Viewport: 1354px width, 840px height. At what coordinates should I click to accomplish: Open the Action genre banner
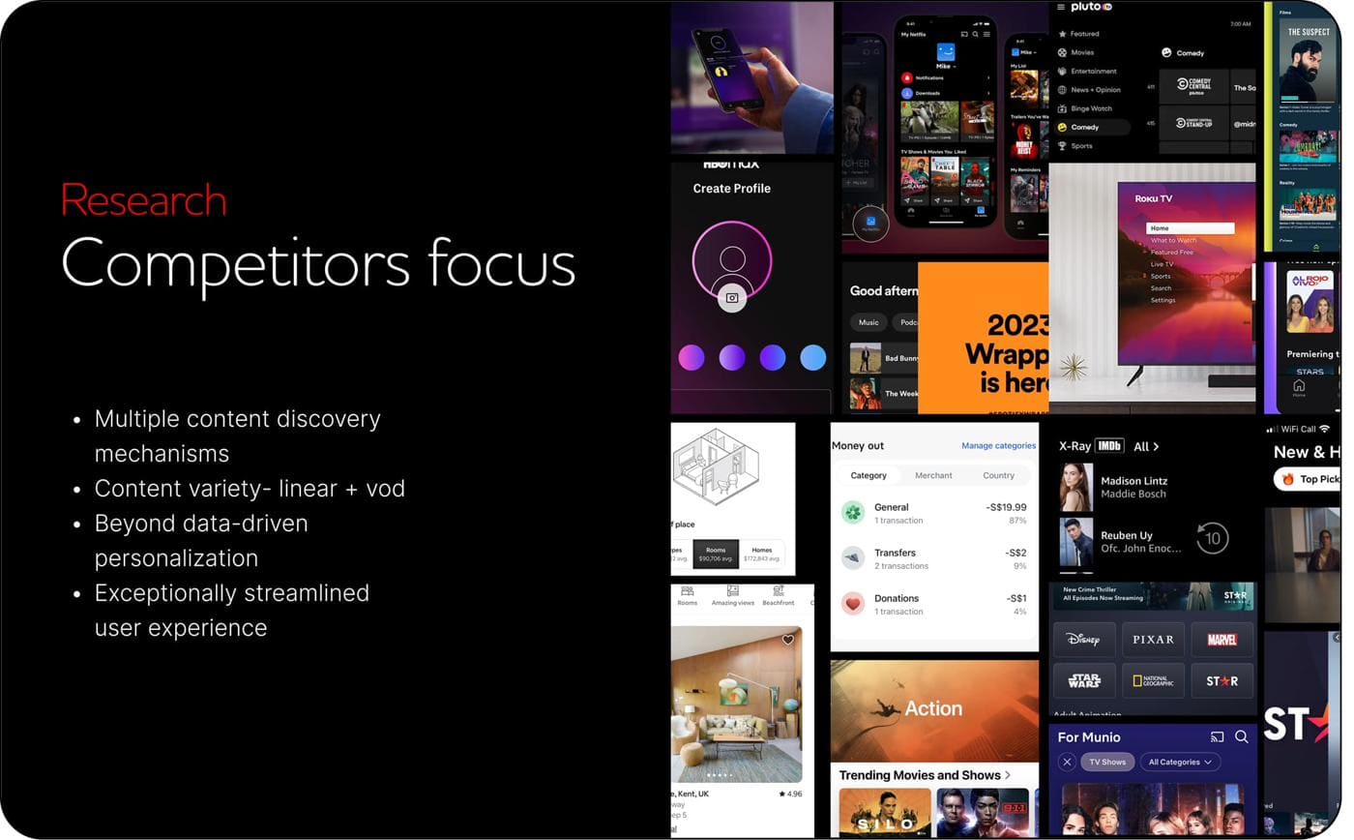click(x=933, y=710)
